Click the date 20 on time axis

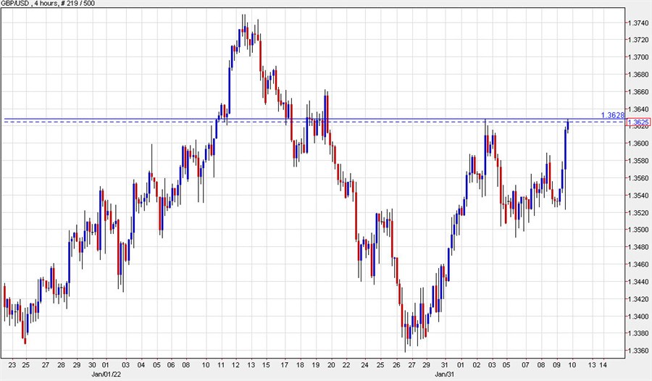click(331, 365)
